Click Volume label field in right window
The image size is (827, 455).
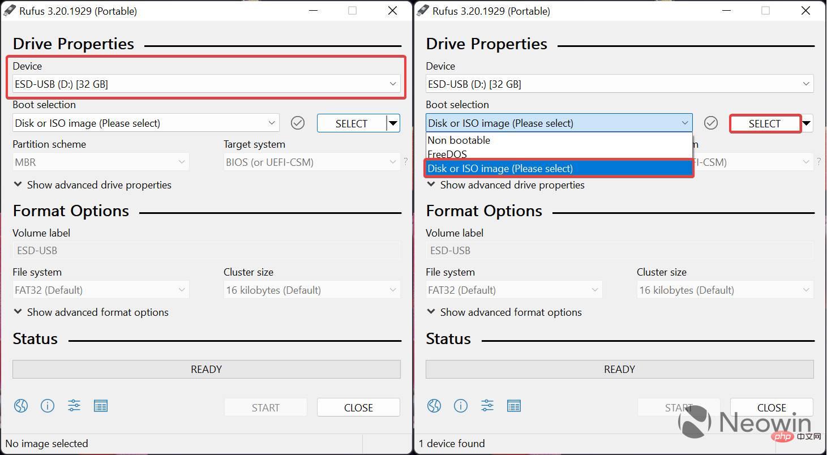pos(619,250)
